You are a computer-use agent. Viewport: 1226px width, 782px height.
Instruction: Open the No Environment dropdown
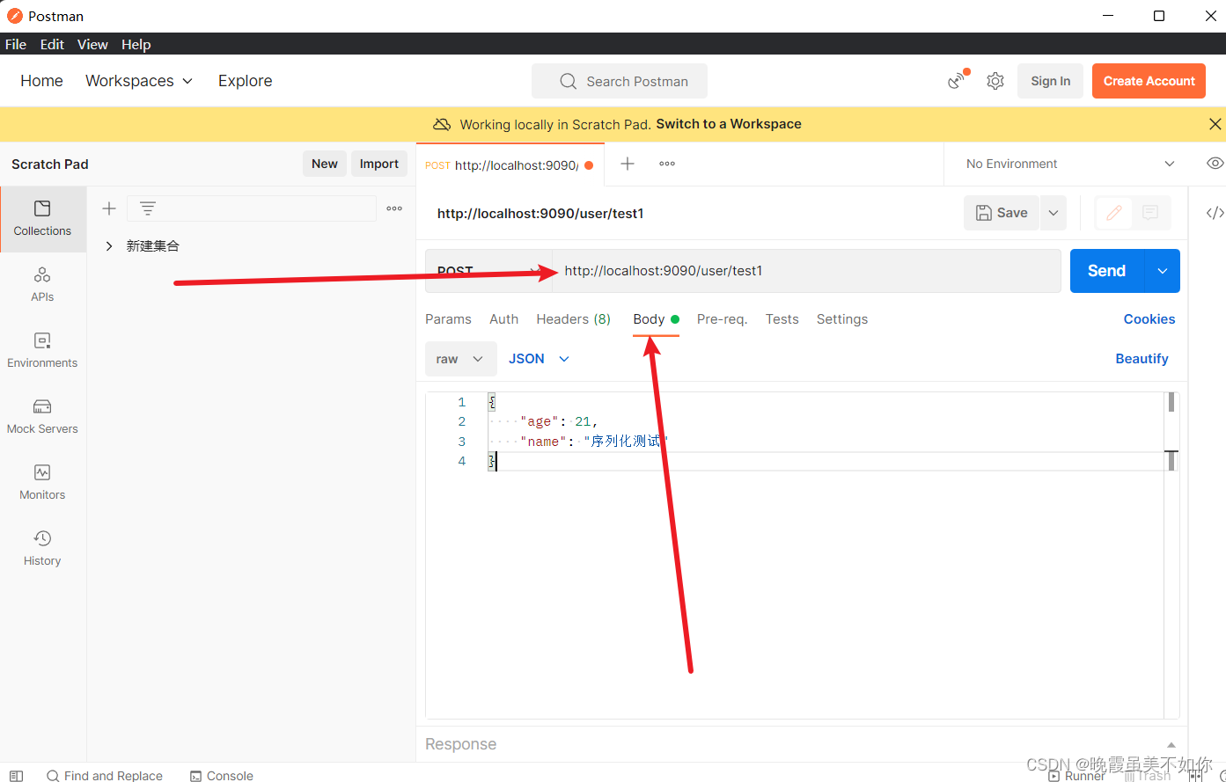point(1069,164)
